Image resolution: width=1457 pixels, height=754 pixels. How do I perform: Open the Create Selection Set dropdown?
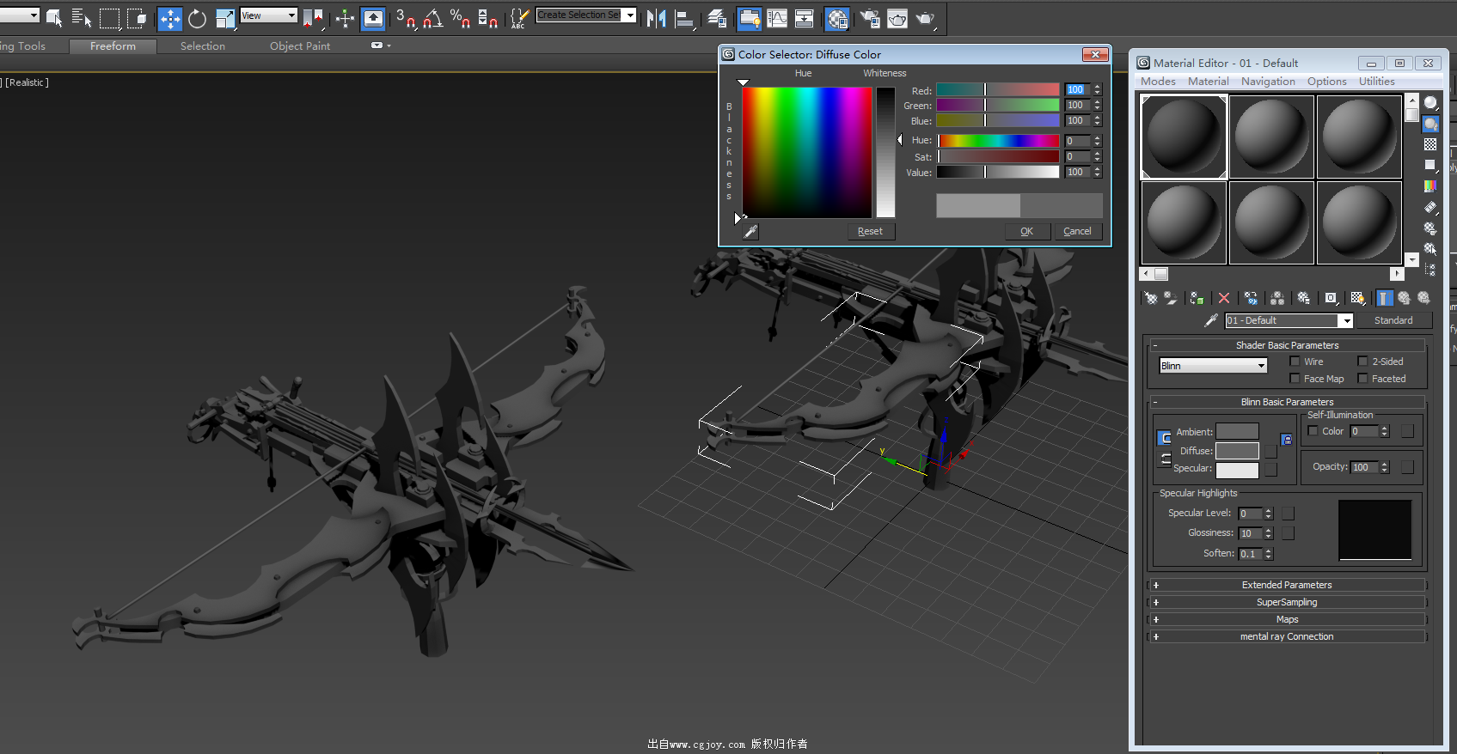point(586,15)
